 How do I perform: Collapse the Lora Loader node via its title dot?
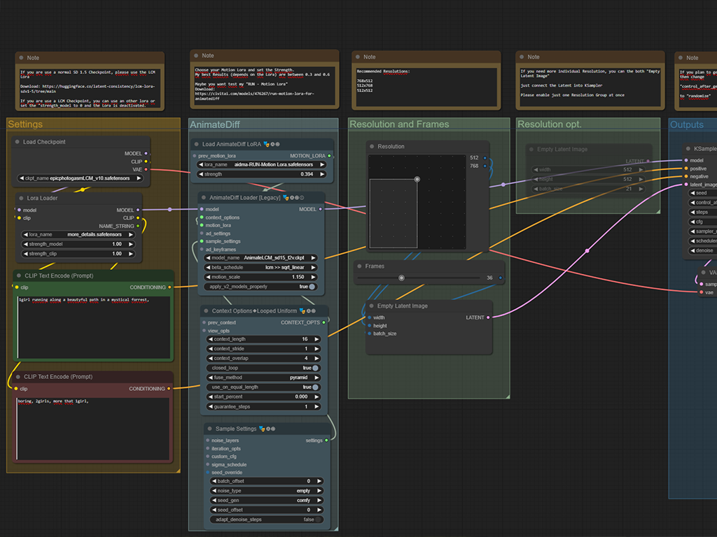pyautogui.click(x=21, y=198)
